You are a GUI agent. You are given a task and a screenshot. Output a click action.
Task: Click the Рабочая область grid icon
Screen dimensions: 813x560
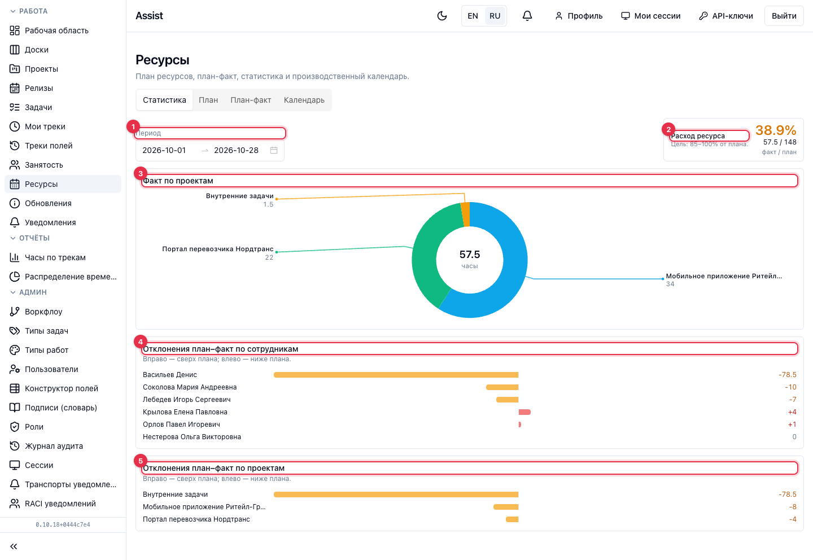(15, 30)
